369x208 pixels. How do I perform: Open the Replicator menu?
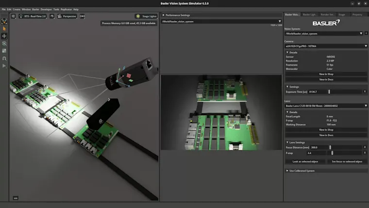(x=66, y=9)
